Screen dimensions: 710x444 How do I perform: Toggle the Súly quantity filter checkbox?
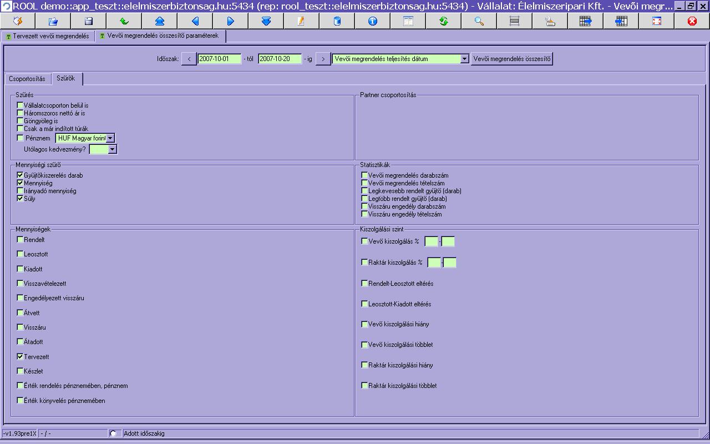(x=21, y=198)
